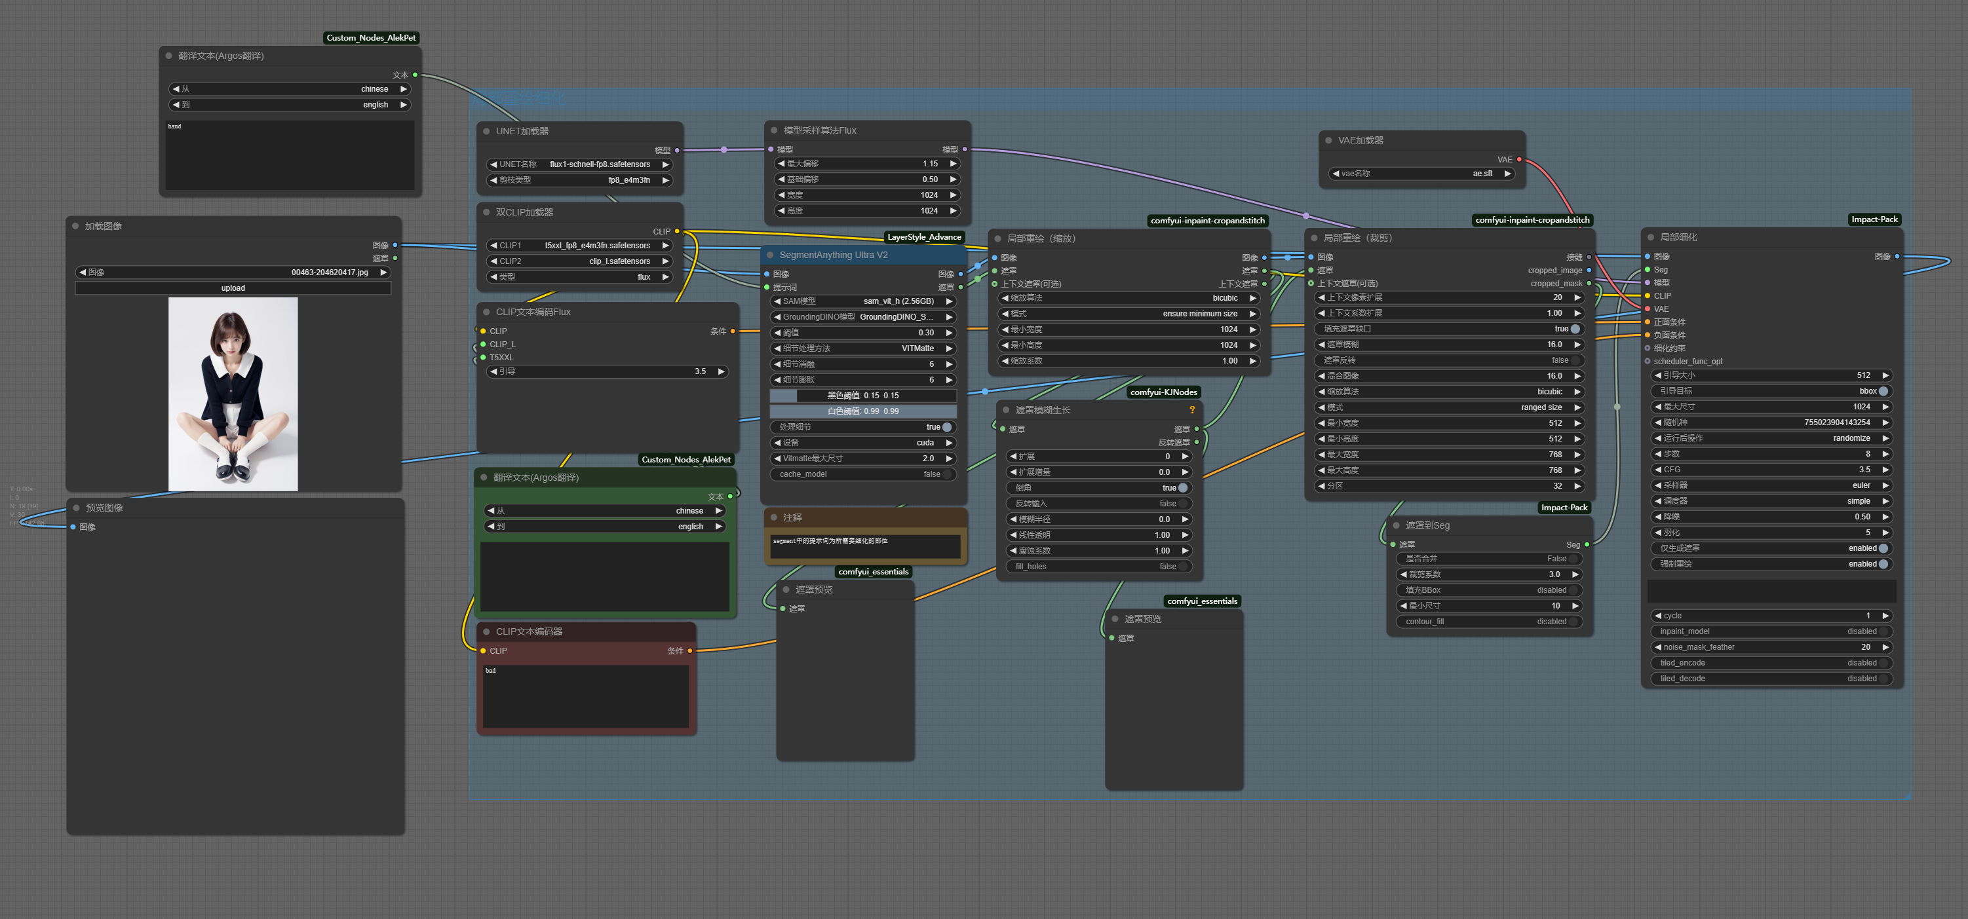1968x919 pixels.
Task: Decrease CFG value using its left arrow
Action: click(1658, 470)
